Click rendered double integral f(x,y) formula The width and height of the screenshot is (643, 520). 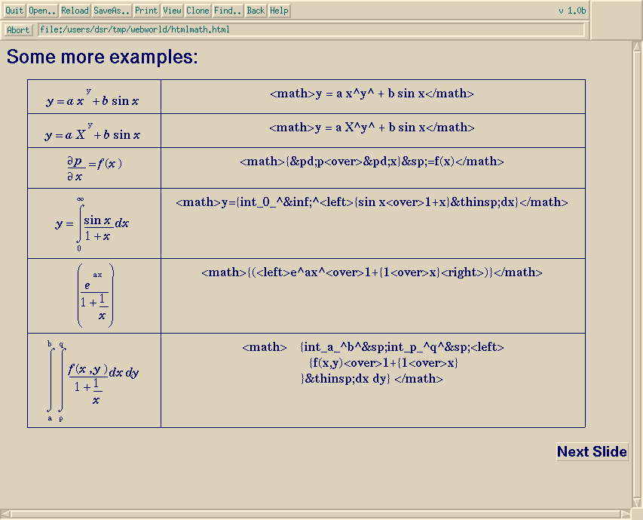93,380
